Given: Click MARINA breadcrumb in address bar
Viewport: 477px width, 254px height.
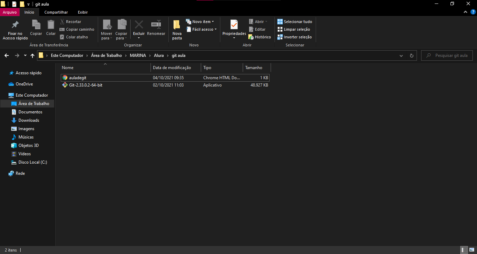Looking at the screenshot, I should (138, 55).
